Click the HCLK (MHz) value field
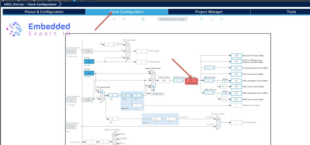This screenshot has height=145, width=310. [x=191, y=80]
